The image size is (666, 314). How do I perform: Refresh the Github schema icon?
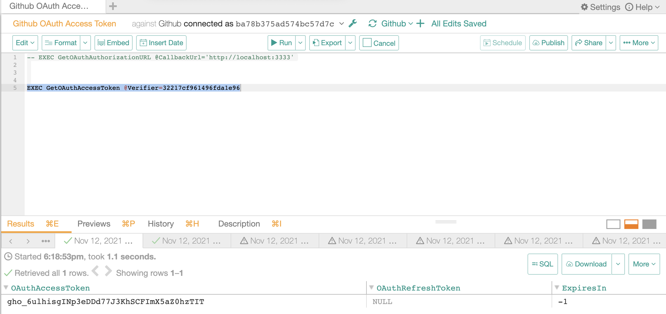pos(373,23)
